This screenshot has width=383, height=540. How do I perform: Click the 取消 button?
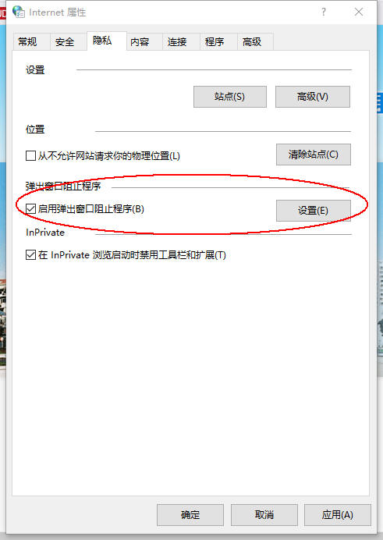coord(264,515)
